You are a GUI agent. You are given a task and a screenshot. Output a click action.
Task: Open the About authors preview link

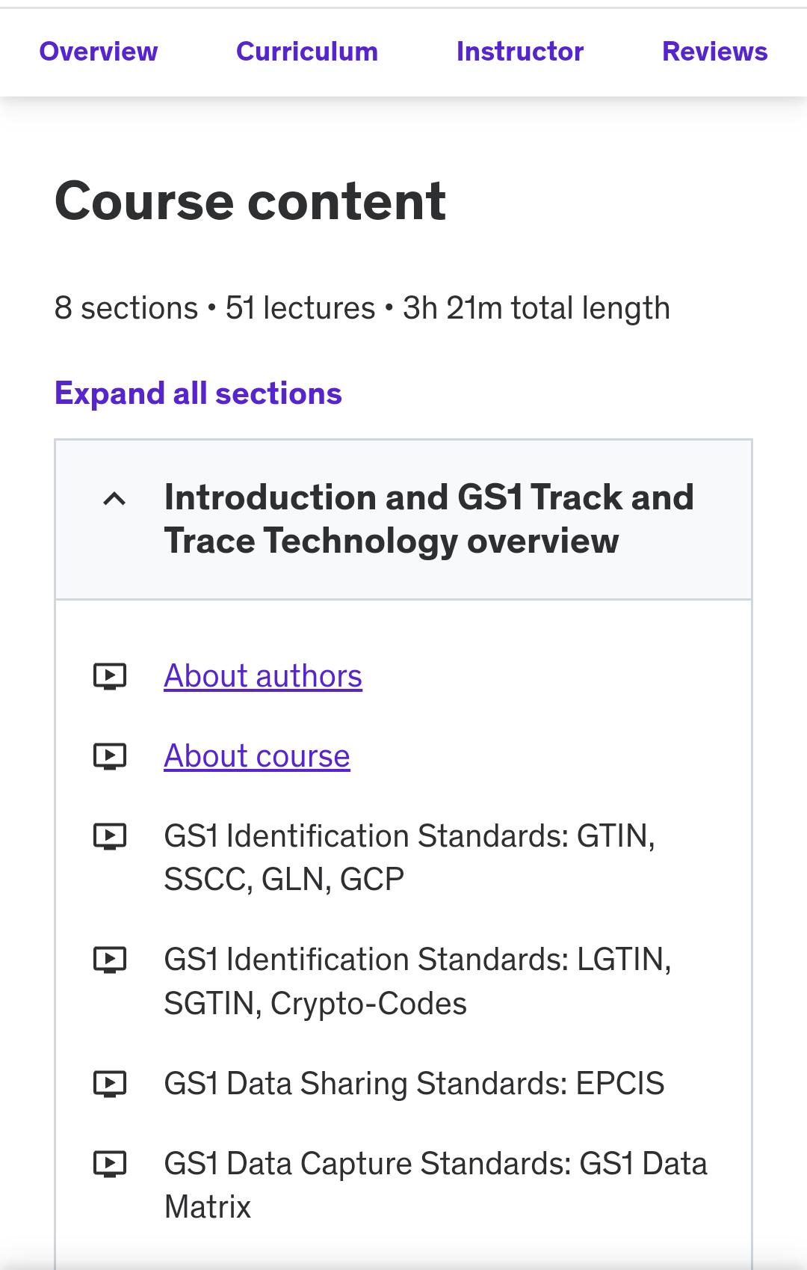(263, 676)
